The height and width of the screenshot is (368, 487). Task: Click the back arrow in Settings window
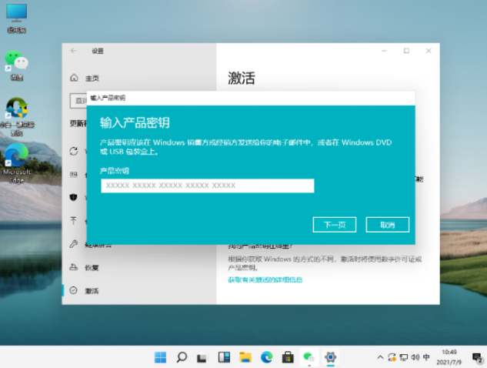[74, 51]
